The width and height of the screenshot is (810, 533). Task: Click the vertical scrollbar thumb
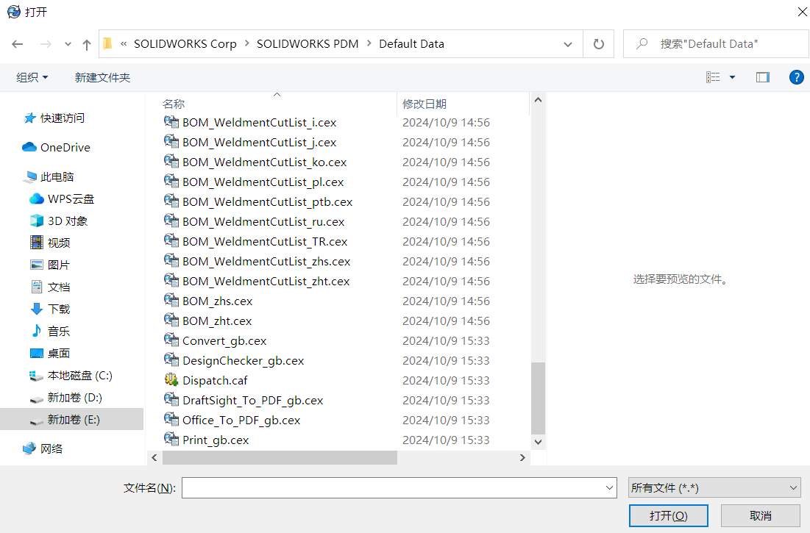pyautogui.click(x=538, y=398)
